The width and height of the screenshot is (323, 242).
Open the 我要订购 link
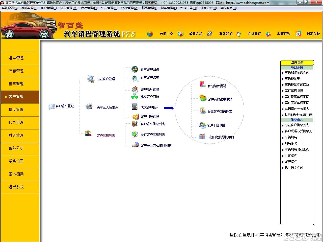click(284, 34)
